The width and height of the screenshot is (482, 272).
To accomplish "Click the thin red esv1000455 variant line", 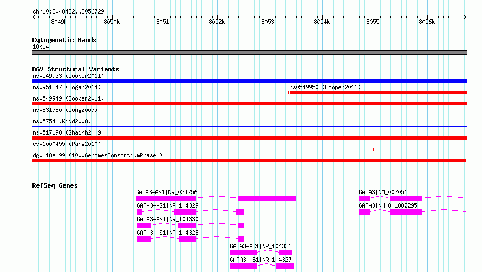I will point(203,149).
